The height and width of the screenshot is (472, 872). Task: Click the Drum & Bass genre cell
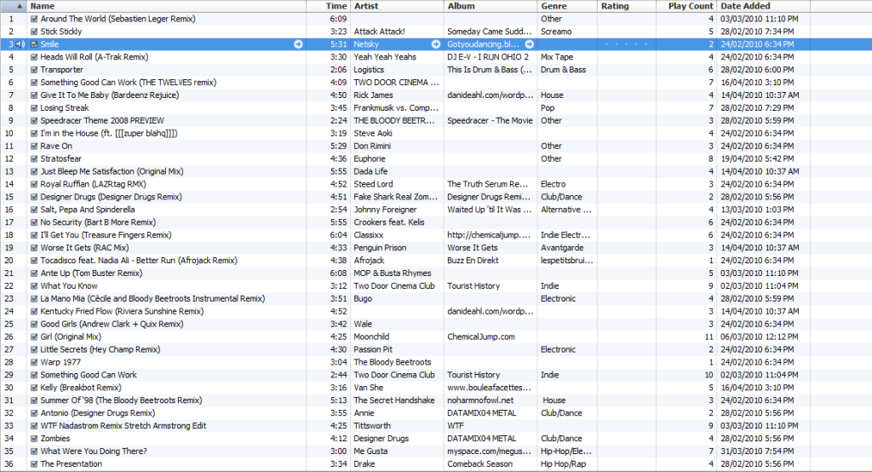[x=564, y=70]
